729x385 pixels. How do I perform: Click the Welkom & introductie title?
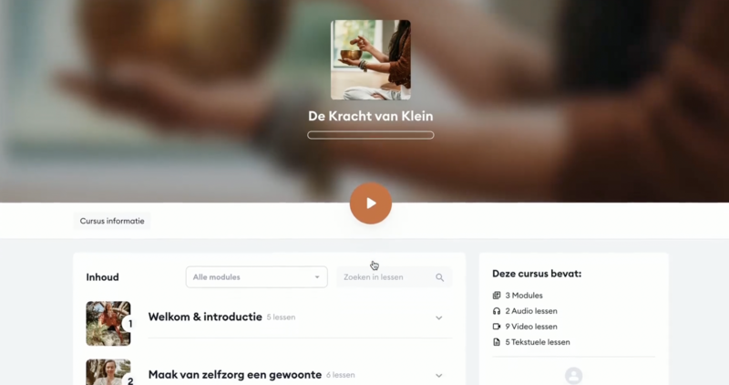coord(205,317)
